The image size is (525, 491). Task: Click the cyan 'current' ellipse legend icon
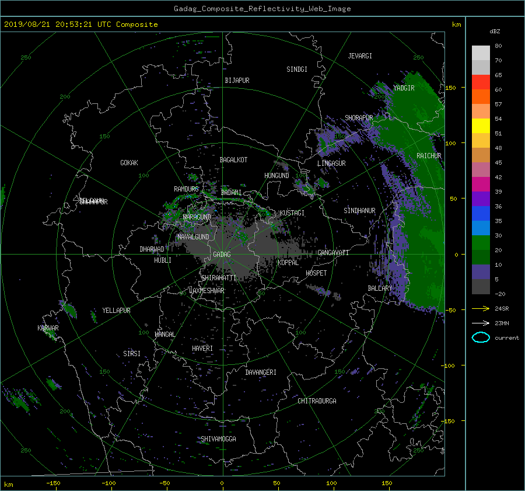[x=481, y=337]
